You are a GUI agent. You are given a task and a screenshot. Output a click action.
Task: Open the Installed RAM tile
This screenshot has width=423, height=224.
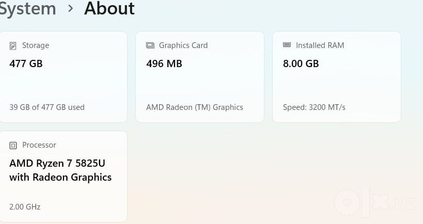337,77
